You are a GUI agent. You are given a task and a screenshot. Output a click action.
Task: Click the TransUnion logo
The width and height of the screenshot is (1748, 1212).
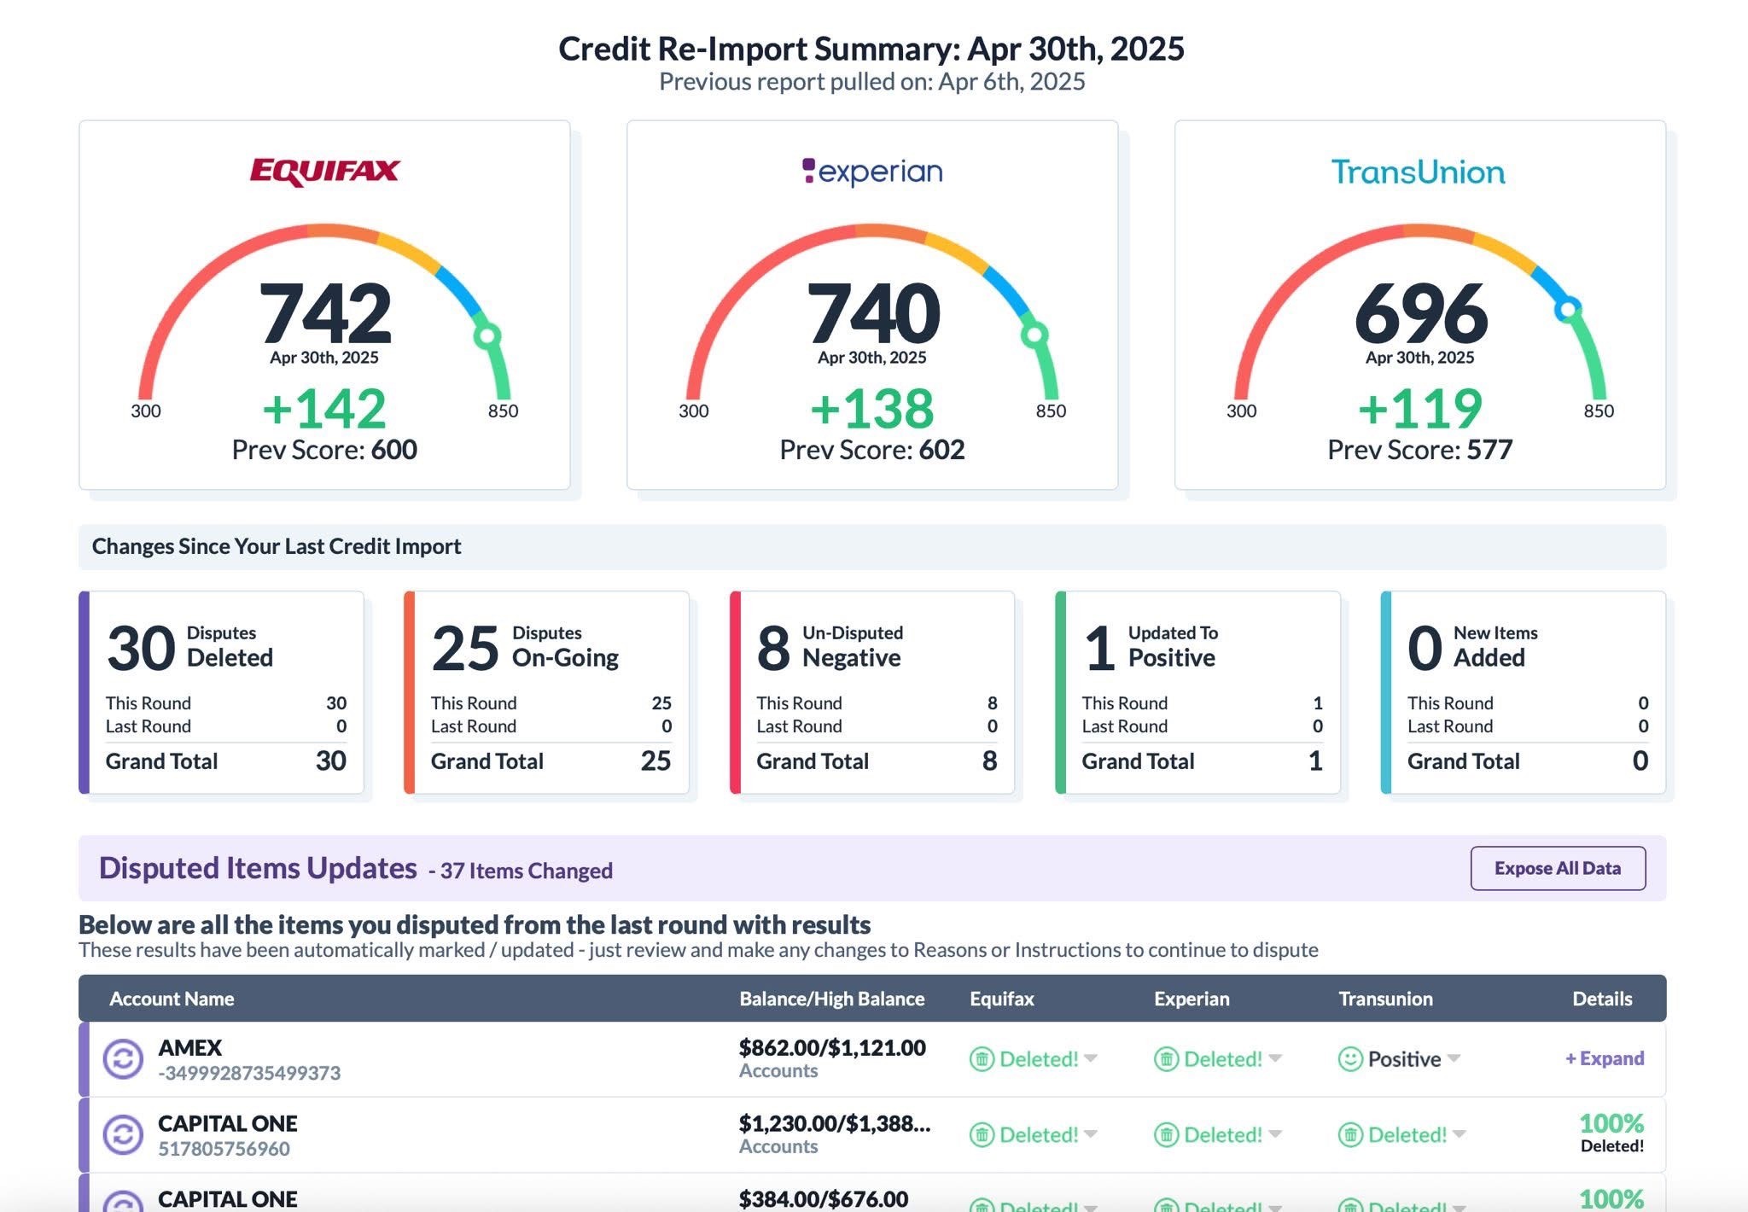(1419, 172)
